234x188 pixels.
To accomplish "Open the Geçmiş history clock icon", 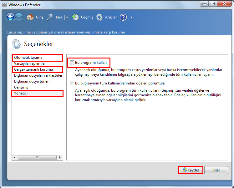I will pos(75,17).
